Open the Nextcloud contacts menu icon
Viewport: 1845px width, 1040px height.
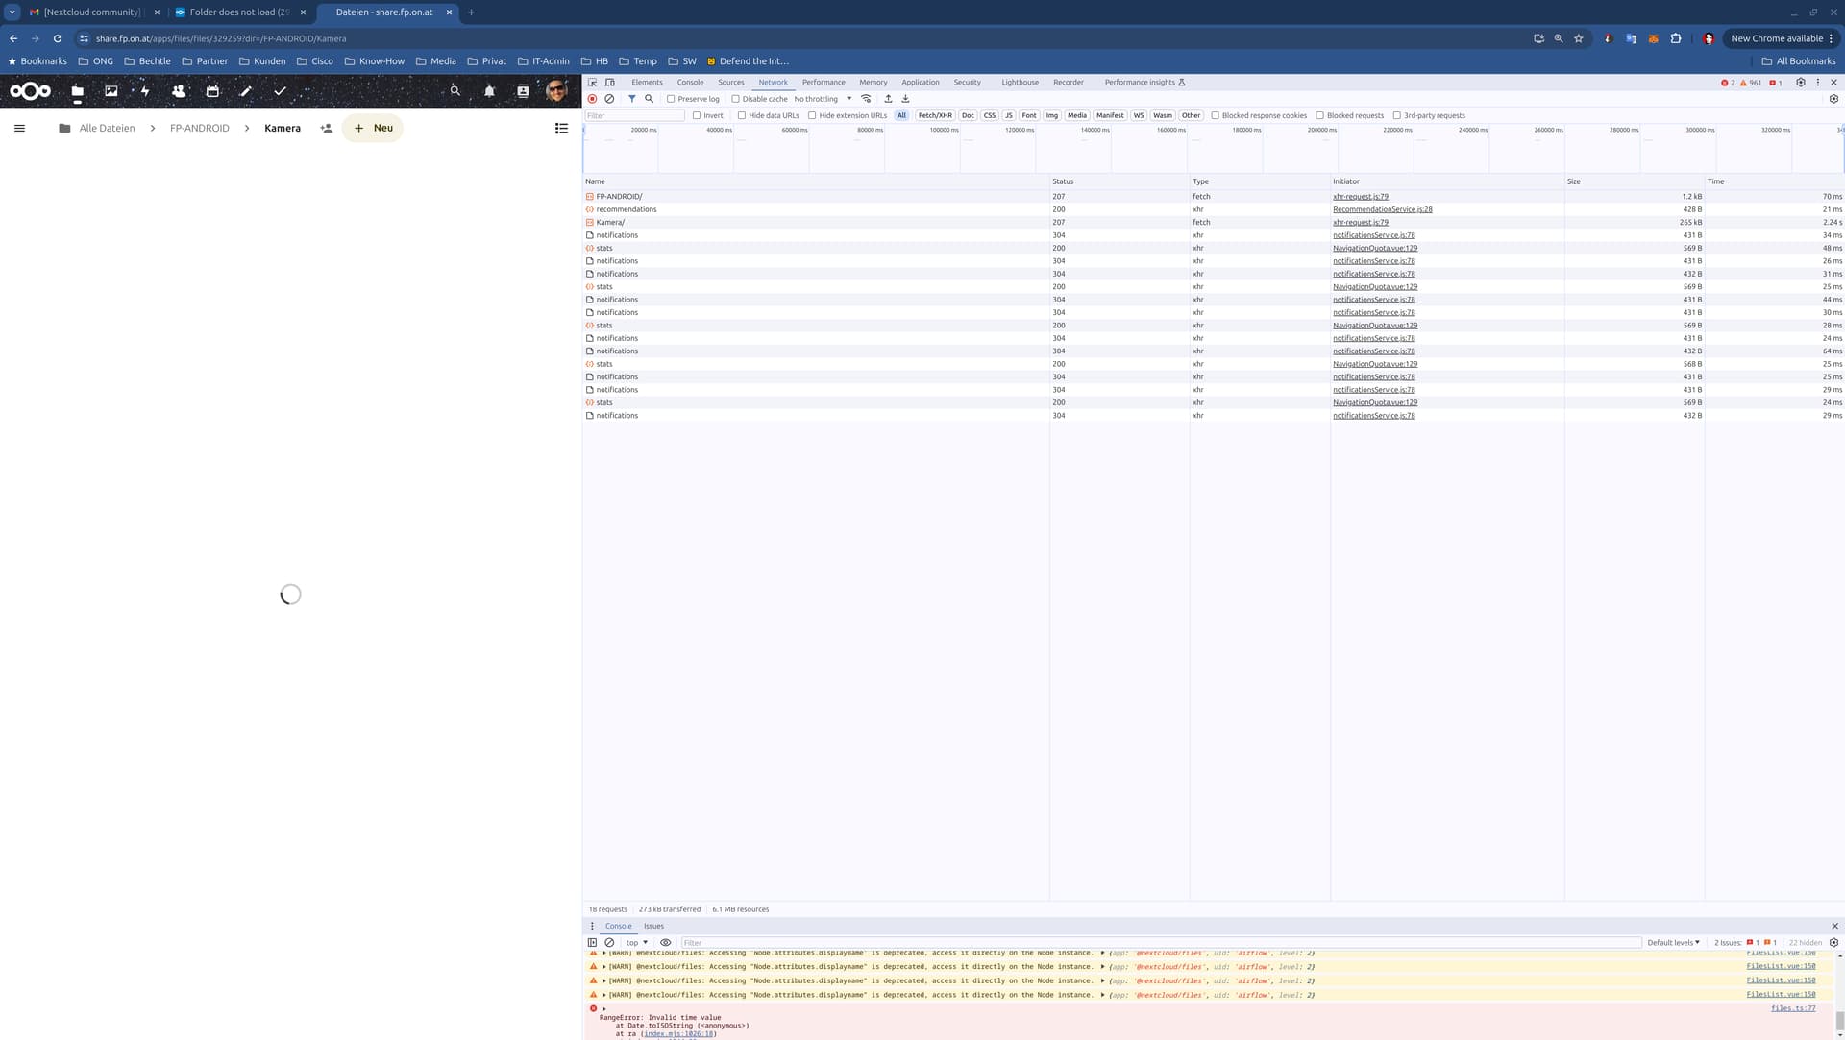coord(523,91)
